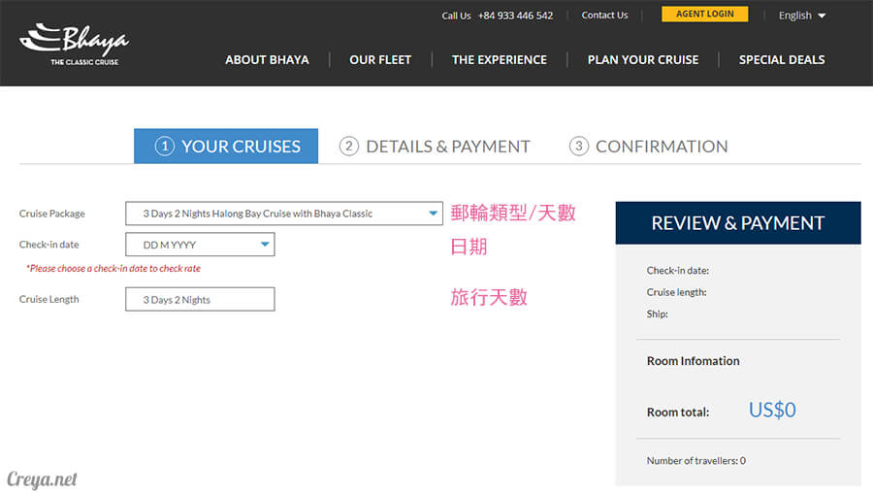Open the SPECIAL DEALS menu
The height and width of the screenshot is (495, 873).
click(x=782, y=59)
